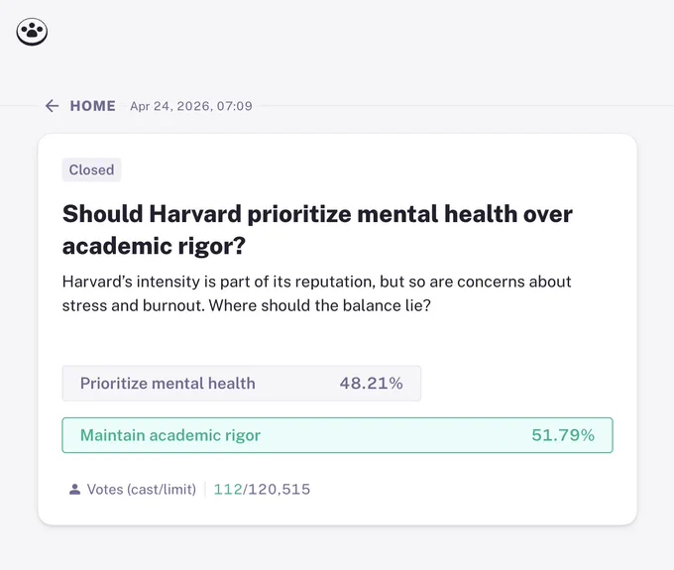Go back to HOME
Image resolution: width=674 pixels, height=570 pixels.
92,106
